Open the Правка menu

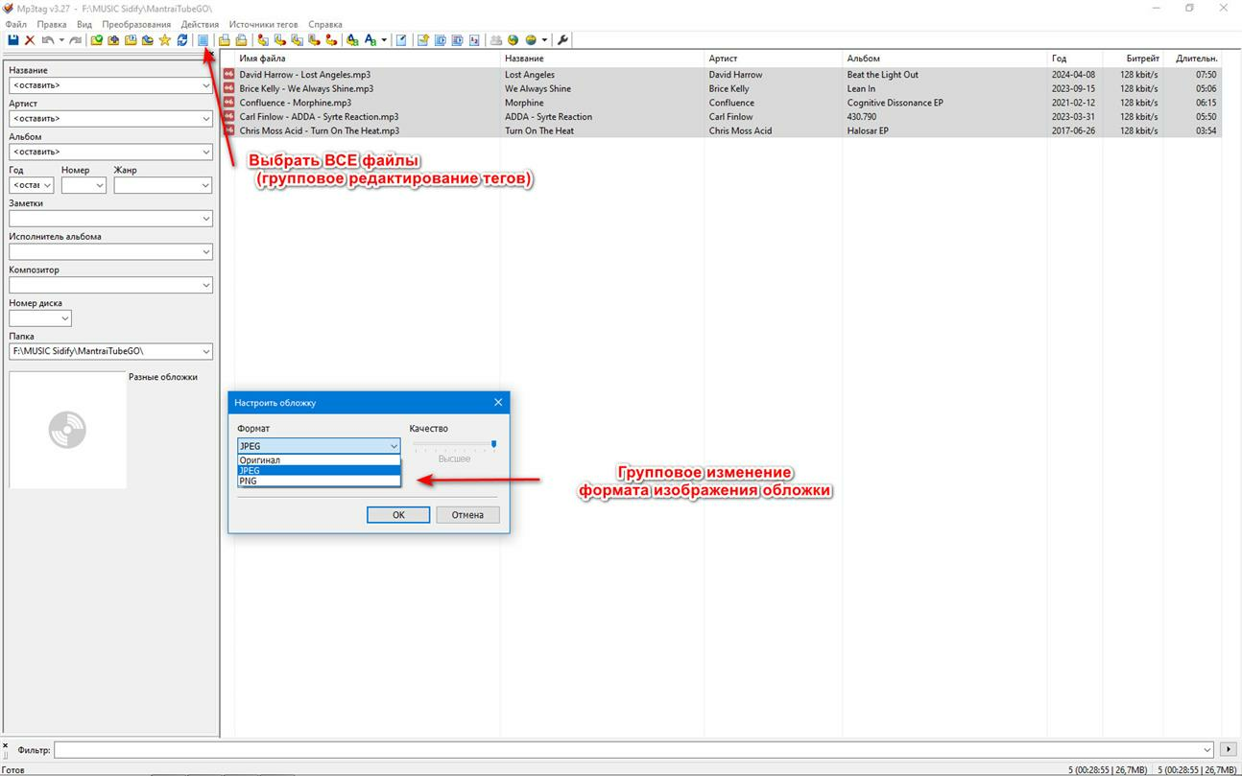(52, 24)
